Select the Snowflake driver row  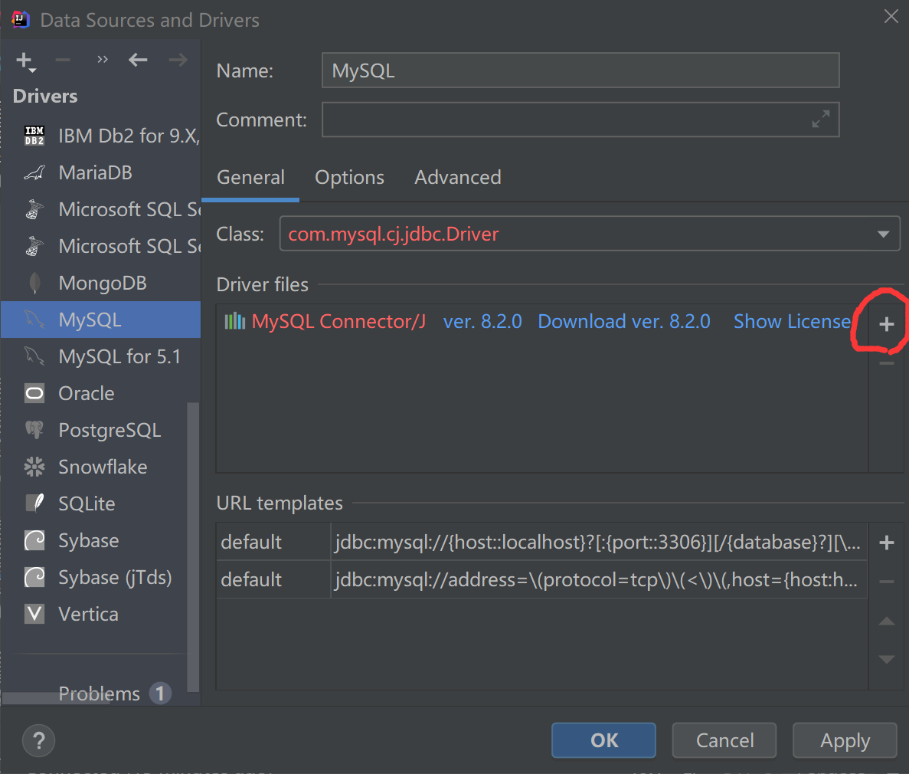[x=101, y=467]
